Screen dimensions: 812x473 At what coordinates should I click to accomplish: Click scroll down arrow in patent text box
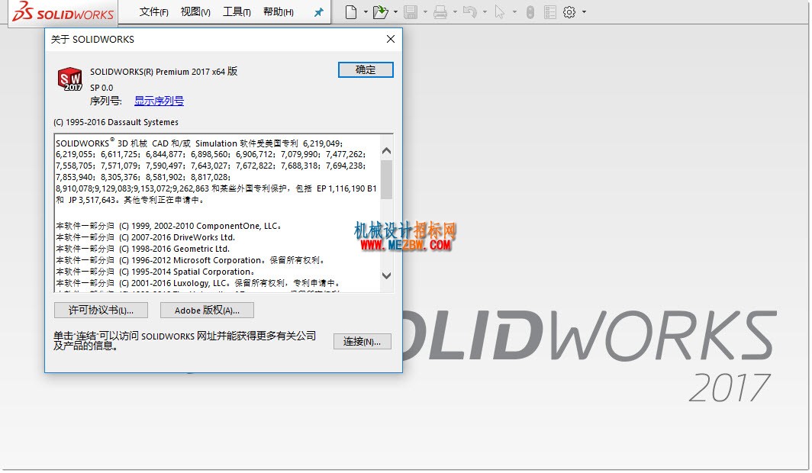(386, 276)
